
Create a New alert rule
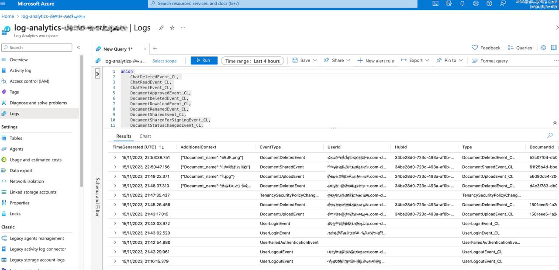[x=376, y=61]
